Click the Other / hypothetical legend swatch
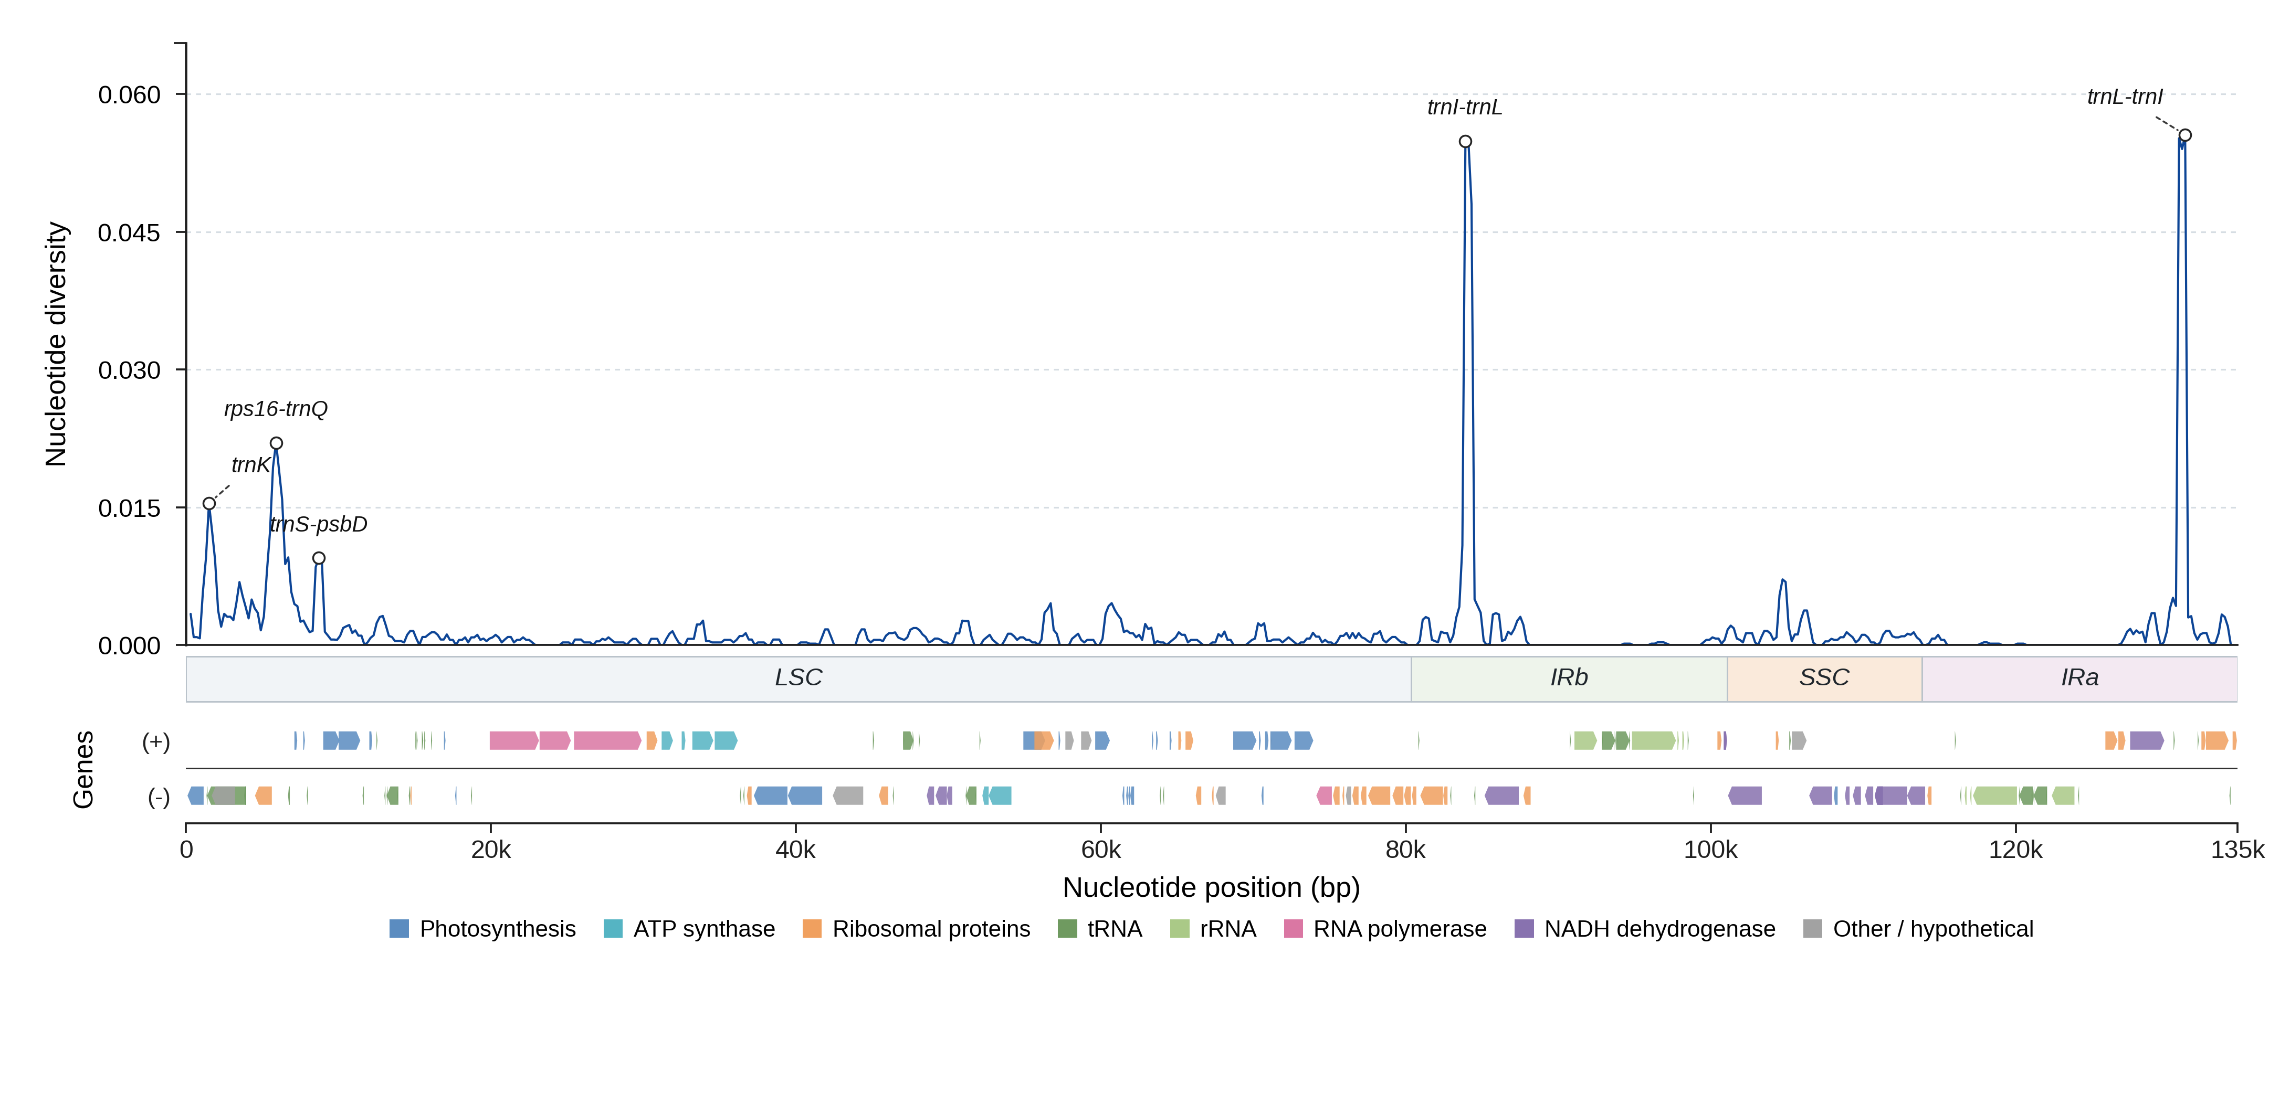The height and width of the screenshot is (1103, 2269). coord(1813,929)
